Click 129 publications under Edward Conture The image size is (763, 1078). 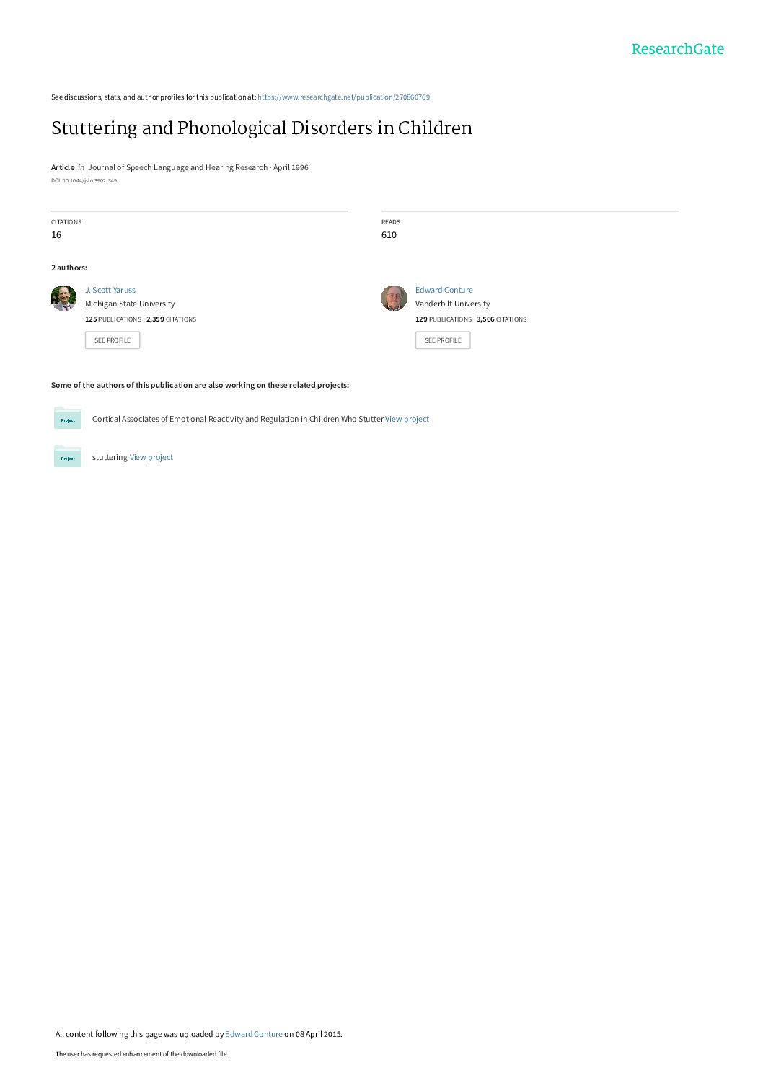click(x=444, y=319)
